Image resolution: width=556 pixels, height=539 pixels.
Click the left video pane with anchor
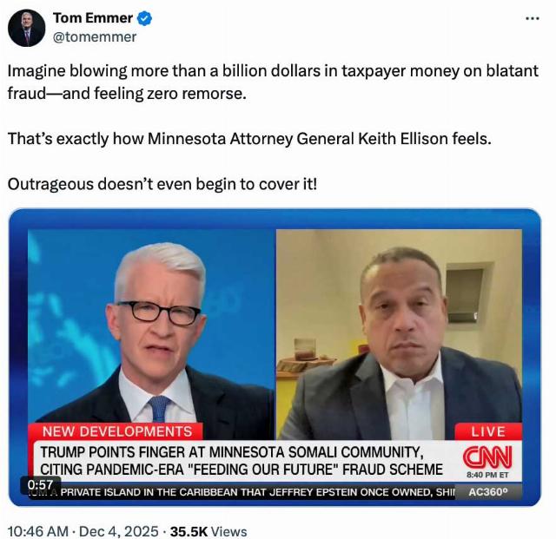point(151,334)
